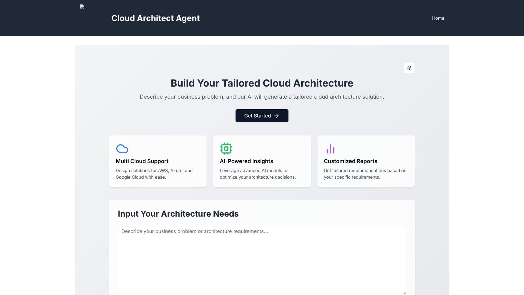Click the Cloud Architect Agent title

tap(155, 18)
